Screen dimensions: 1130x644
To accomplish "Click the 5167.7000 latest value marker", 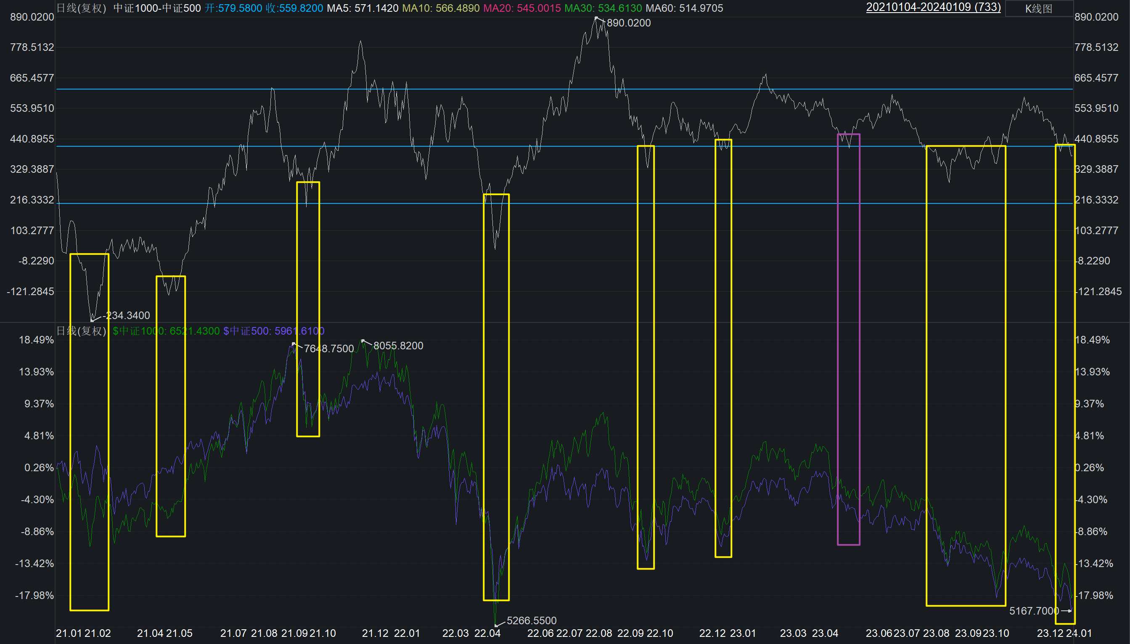I will click(1034, 611).
